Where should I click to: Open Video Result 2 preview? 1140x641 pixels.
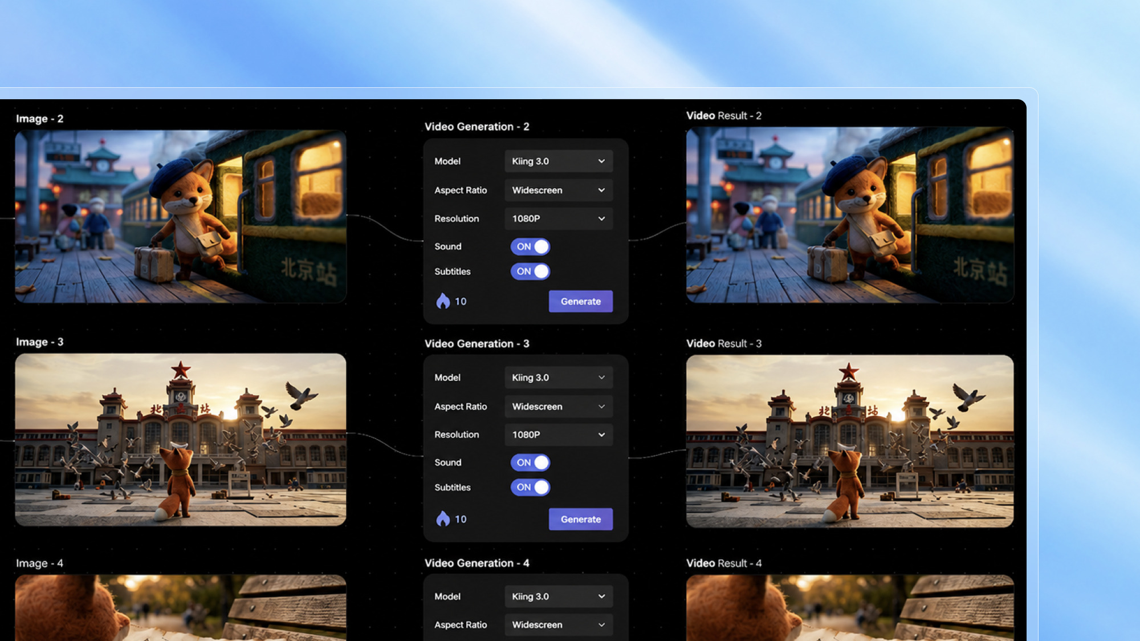tap(850, 215)
